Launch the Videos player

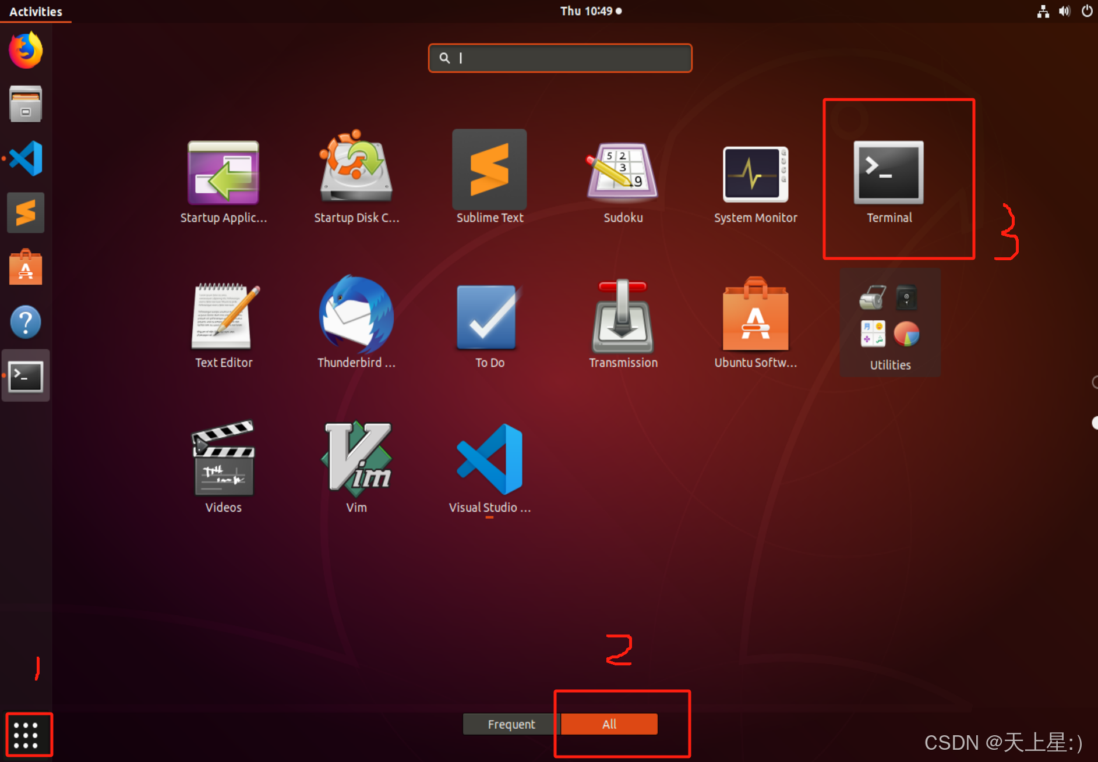(x=224, y=467)
